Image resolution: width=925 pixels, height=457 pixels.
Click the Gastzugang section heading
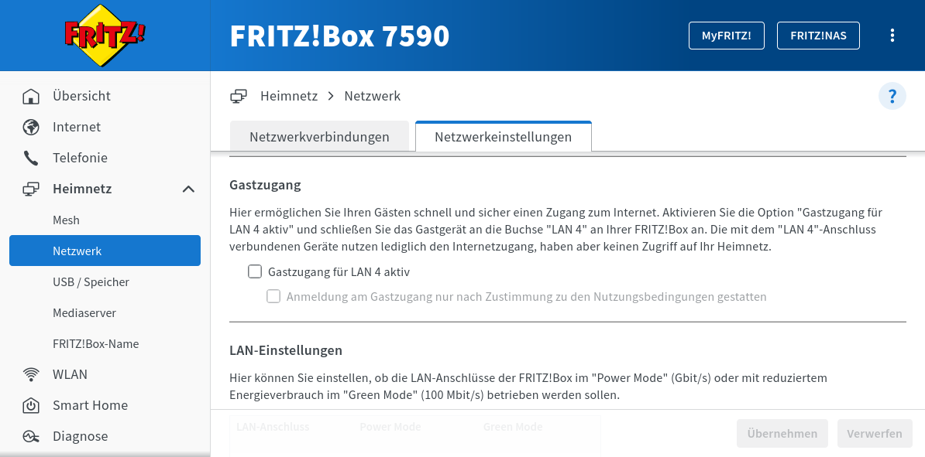(x=265, y=185)
